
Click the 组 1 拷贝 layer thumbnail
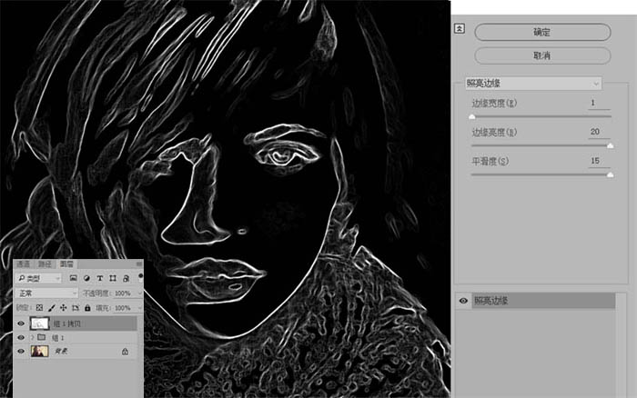pos(40,323)
